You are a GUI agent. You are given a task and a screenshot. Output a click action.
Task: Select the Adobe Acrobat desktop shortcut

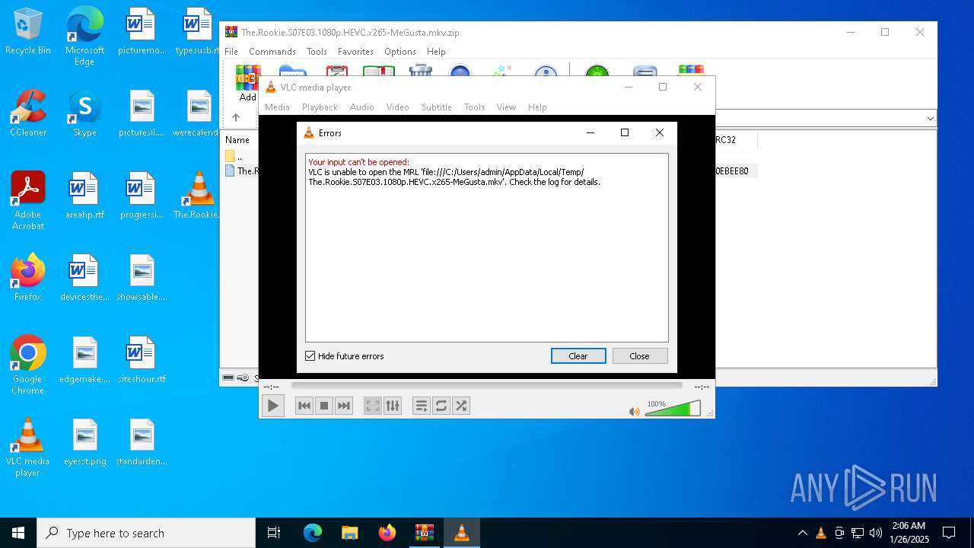click(28, 201)
